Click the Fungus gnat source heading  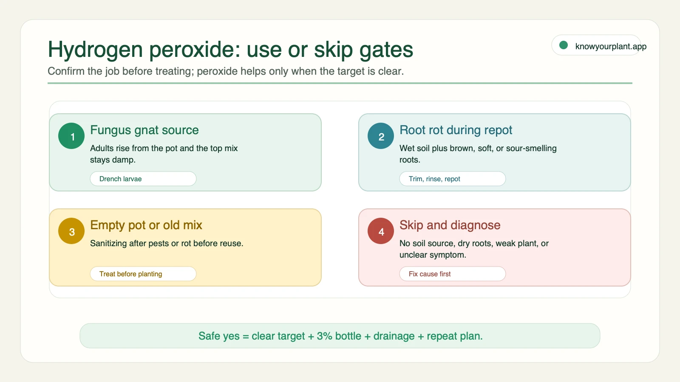144,130
